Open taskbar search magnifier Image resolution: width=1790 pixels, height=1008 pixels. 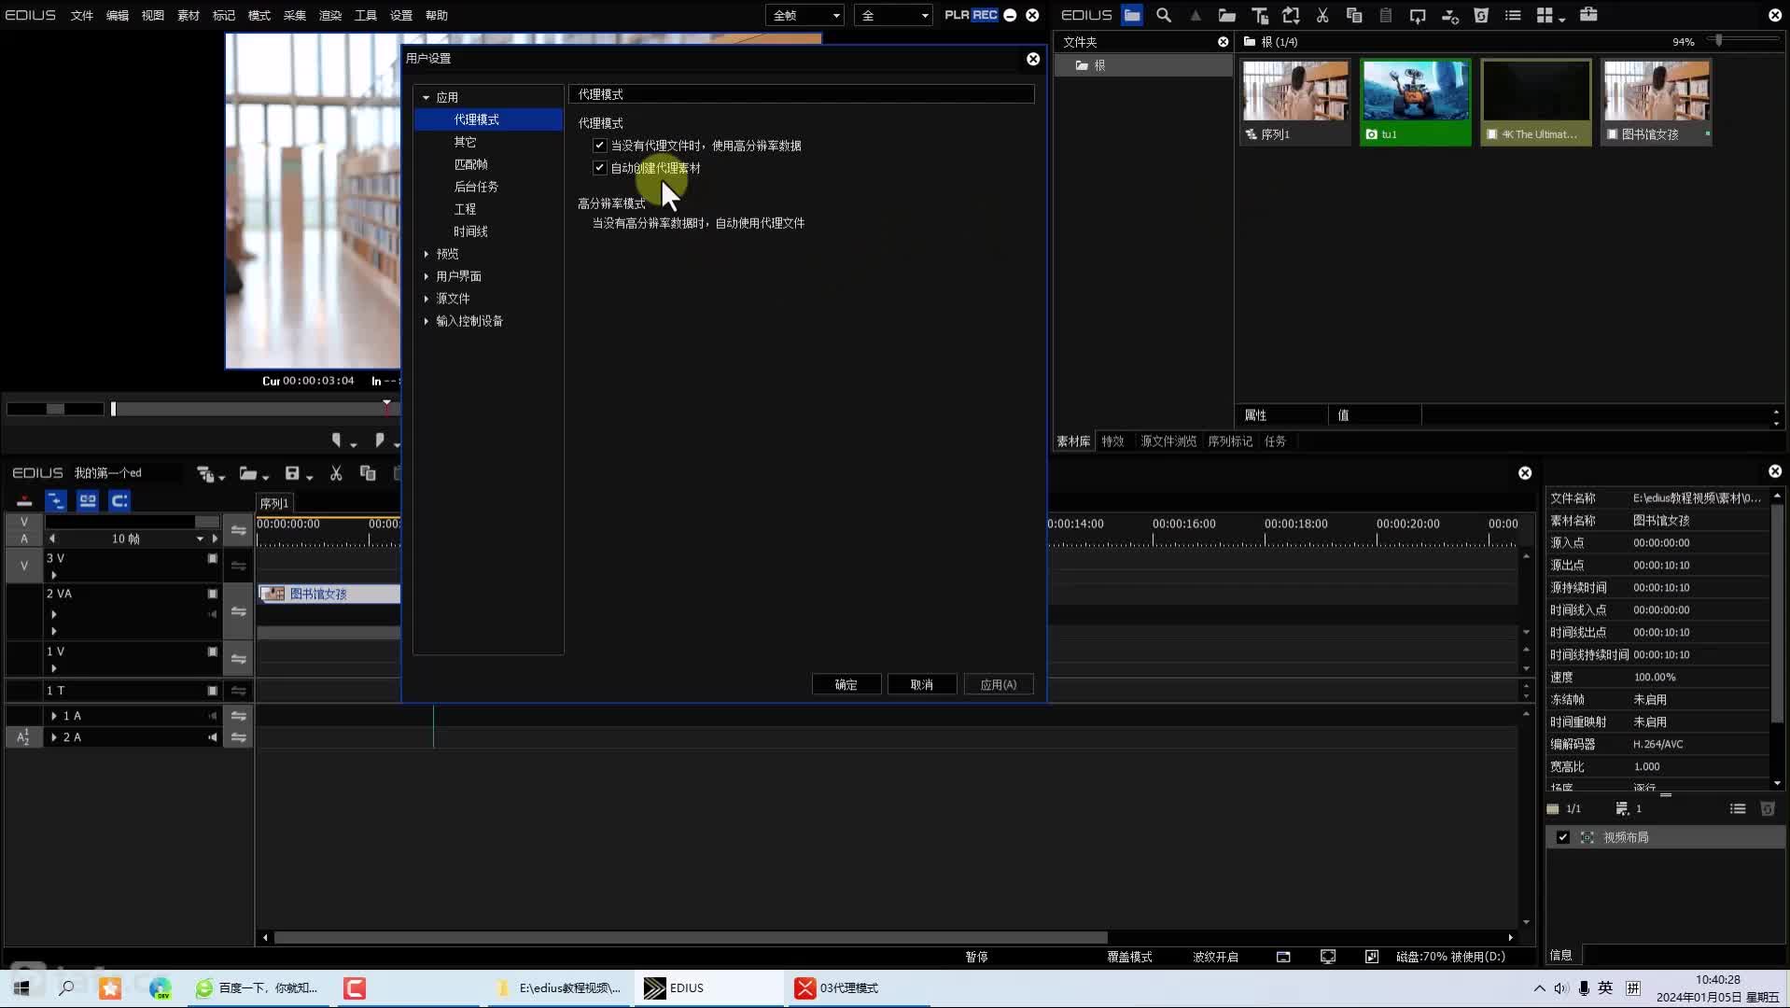tap(66, 988)
